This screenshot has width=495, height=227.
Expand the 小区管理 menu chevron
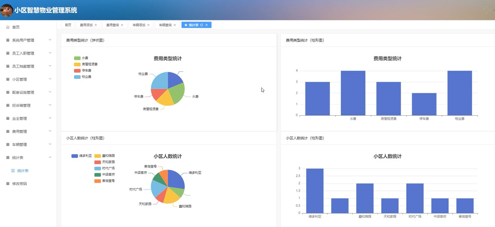pyautogui.click(x=50, y=79)
